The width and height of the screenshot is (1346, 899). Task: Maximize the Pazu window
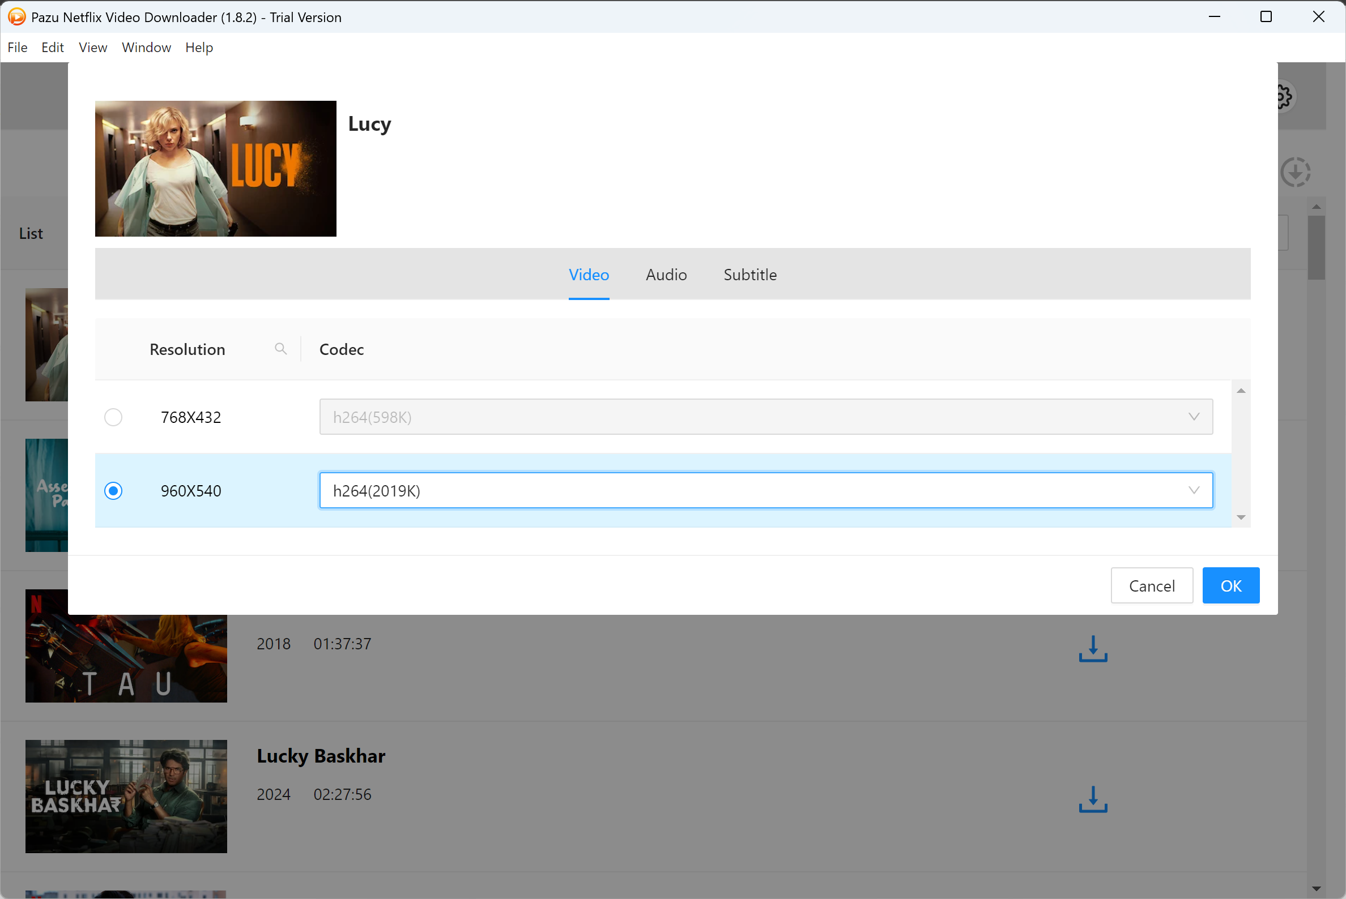click(x=1266, y=16)
